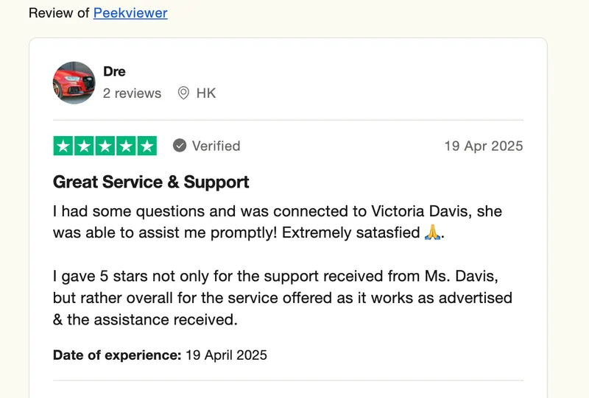The height and width of the screenshot is (398, 589).
Task: Click the paragraph mentioning Victoria Davis
Action: click(x=277, y=221)
